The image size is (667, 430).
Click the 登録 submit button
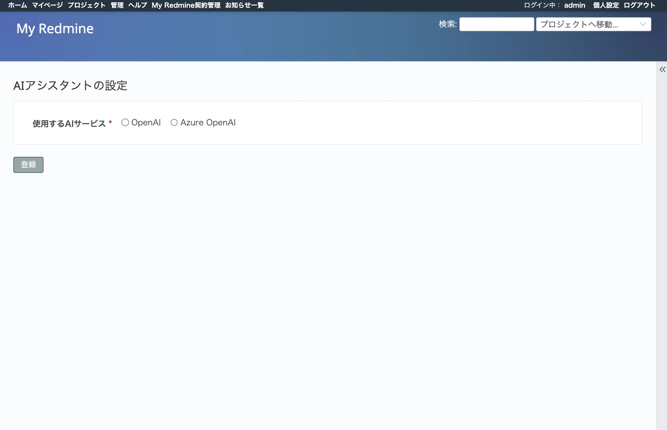(x=29, y=165)
